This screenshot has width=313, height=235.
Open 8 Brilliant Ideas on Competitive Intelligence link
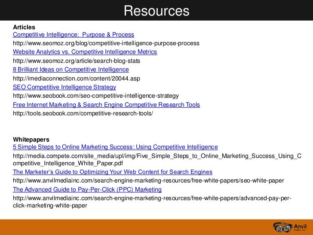(x=71, y=70)
